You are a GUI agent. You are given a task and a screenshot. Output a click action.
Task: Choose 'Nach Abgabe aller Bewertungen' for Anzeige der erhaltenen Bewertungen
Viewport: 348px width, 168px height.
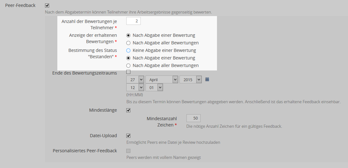coord(128,43)
